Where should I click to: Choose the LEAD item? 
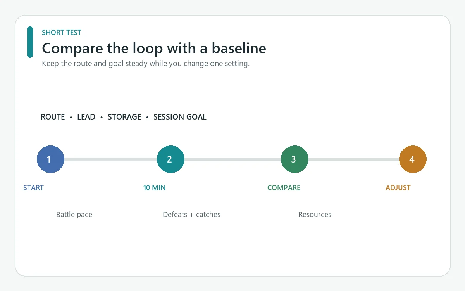tap(86, 117)
